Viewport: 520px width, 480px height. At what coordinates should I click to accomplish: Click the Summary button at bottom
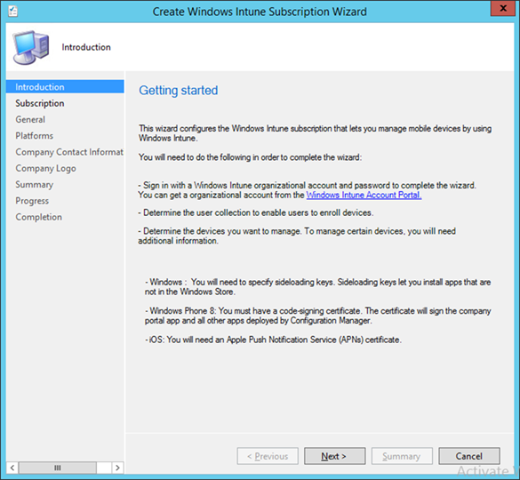402,456
